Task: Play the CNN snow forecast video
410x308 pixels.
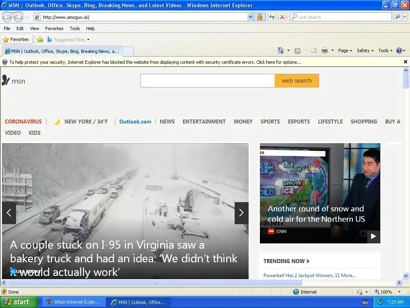Action: tap(374, 236)
